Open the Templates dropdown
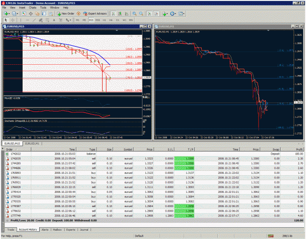This screenshot has height=239, width=306. click(x=182, y=13)
